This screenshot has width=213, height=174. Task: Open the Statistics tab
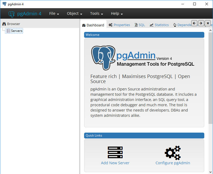coord(159,25)
